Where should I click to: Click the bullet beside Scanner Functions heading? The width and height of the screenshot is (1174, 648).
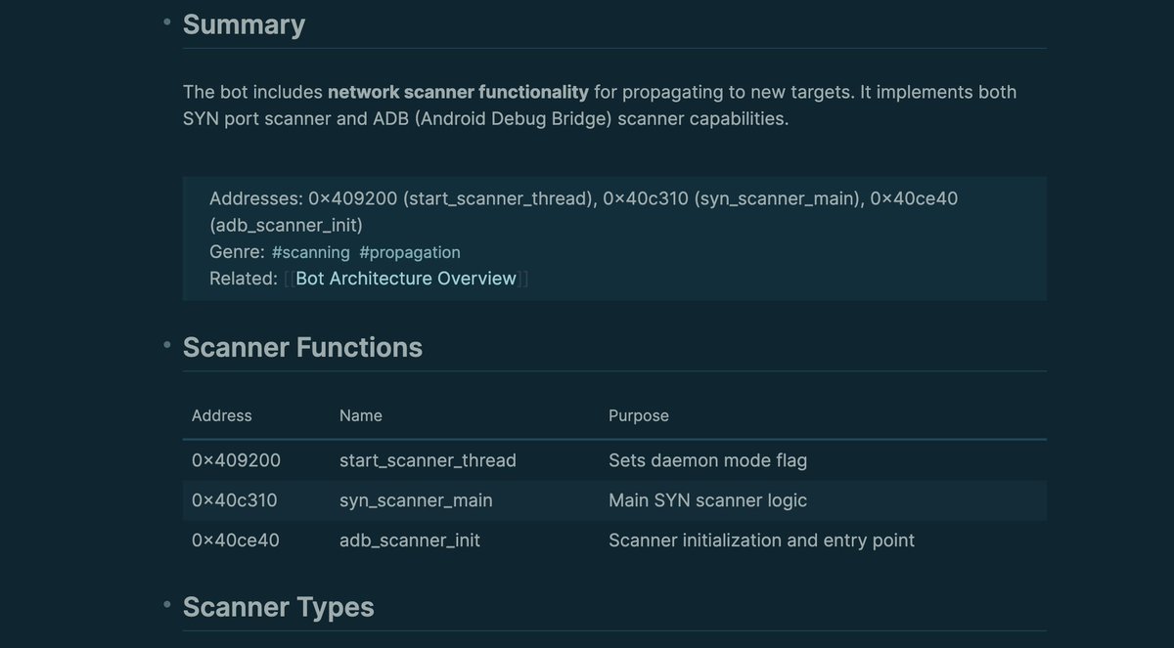[x=167, y=343]
